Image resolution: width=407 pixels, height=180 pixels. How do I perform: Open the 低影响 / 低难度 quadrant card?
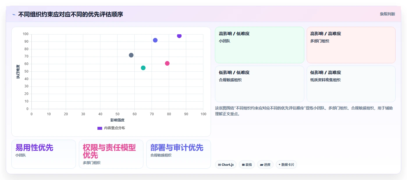tap(260, 84)
